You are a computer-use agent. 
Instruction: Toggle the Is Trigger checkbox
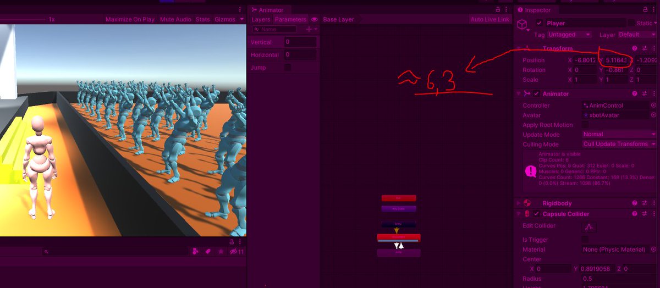(585, 240)
